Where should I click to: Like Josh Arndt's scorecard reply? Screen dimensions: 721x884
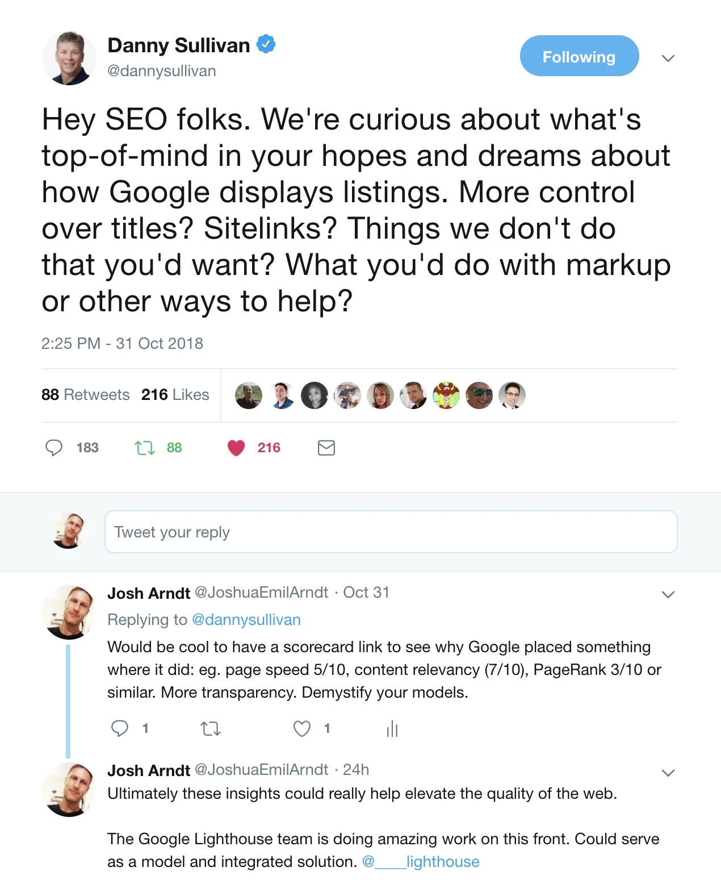tap(302, 728)
